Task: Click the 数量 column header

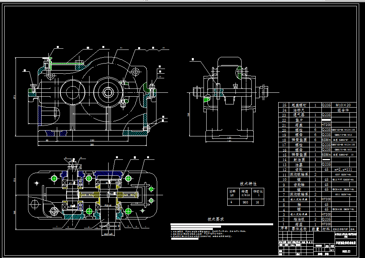Action: pyautogui.click(x=316, y=229)
